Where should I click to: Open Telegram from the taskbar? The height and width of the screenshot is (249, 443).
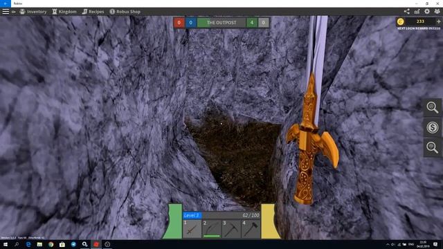click(x=73, y=244)
